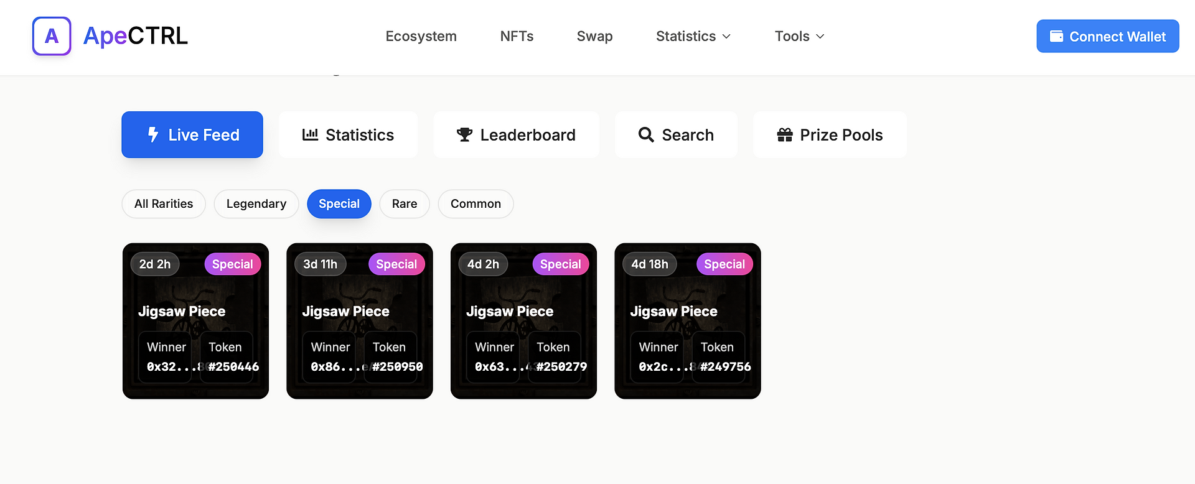The width and height of the screenshot is (1195, 484).
Task: Open the Ecosystem nav item
Action: (421, 36)
